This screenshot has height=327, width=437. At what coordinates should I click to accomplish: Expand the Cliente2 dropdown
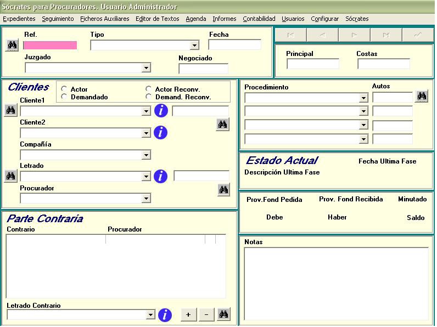point(146,133)
